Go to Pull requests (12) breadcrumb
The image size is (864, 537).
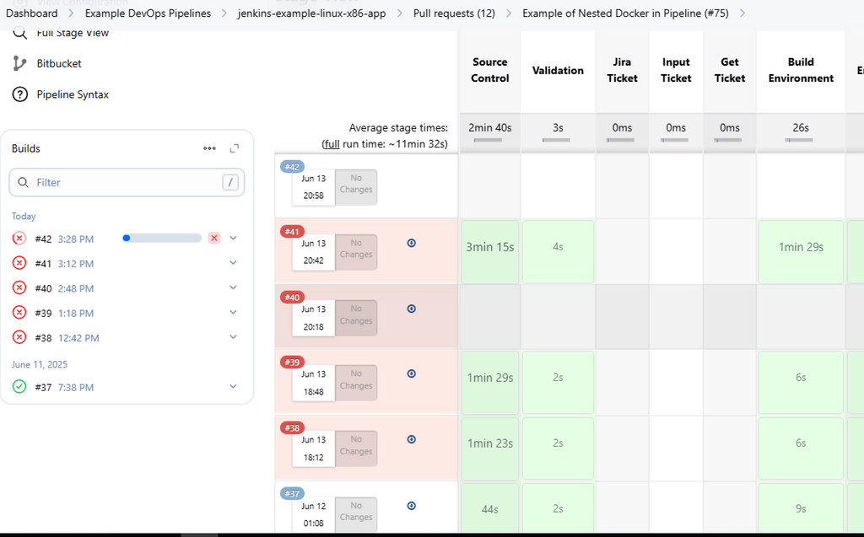click(x=454, y=13)
